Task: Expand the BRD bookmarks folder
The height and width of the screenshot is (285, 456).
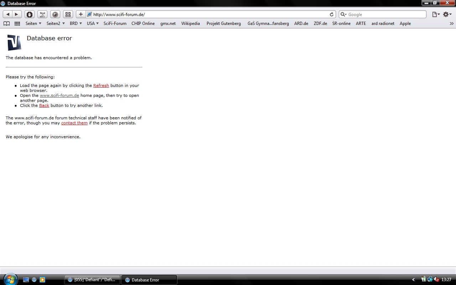Action: (x=76, y=24)
